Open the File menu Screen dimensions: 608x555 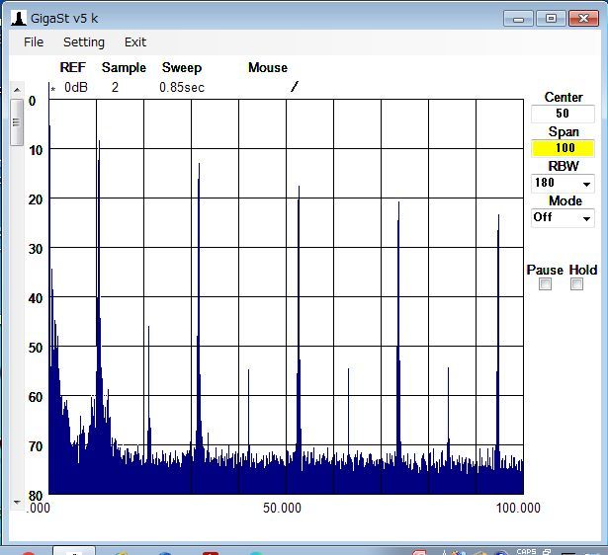tap(34, 41)
